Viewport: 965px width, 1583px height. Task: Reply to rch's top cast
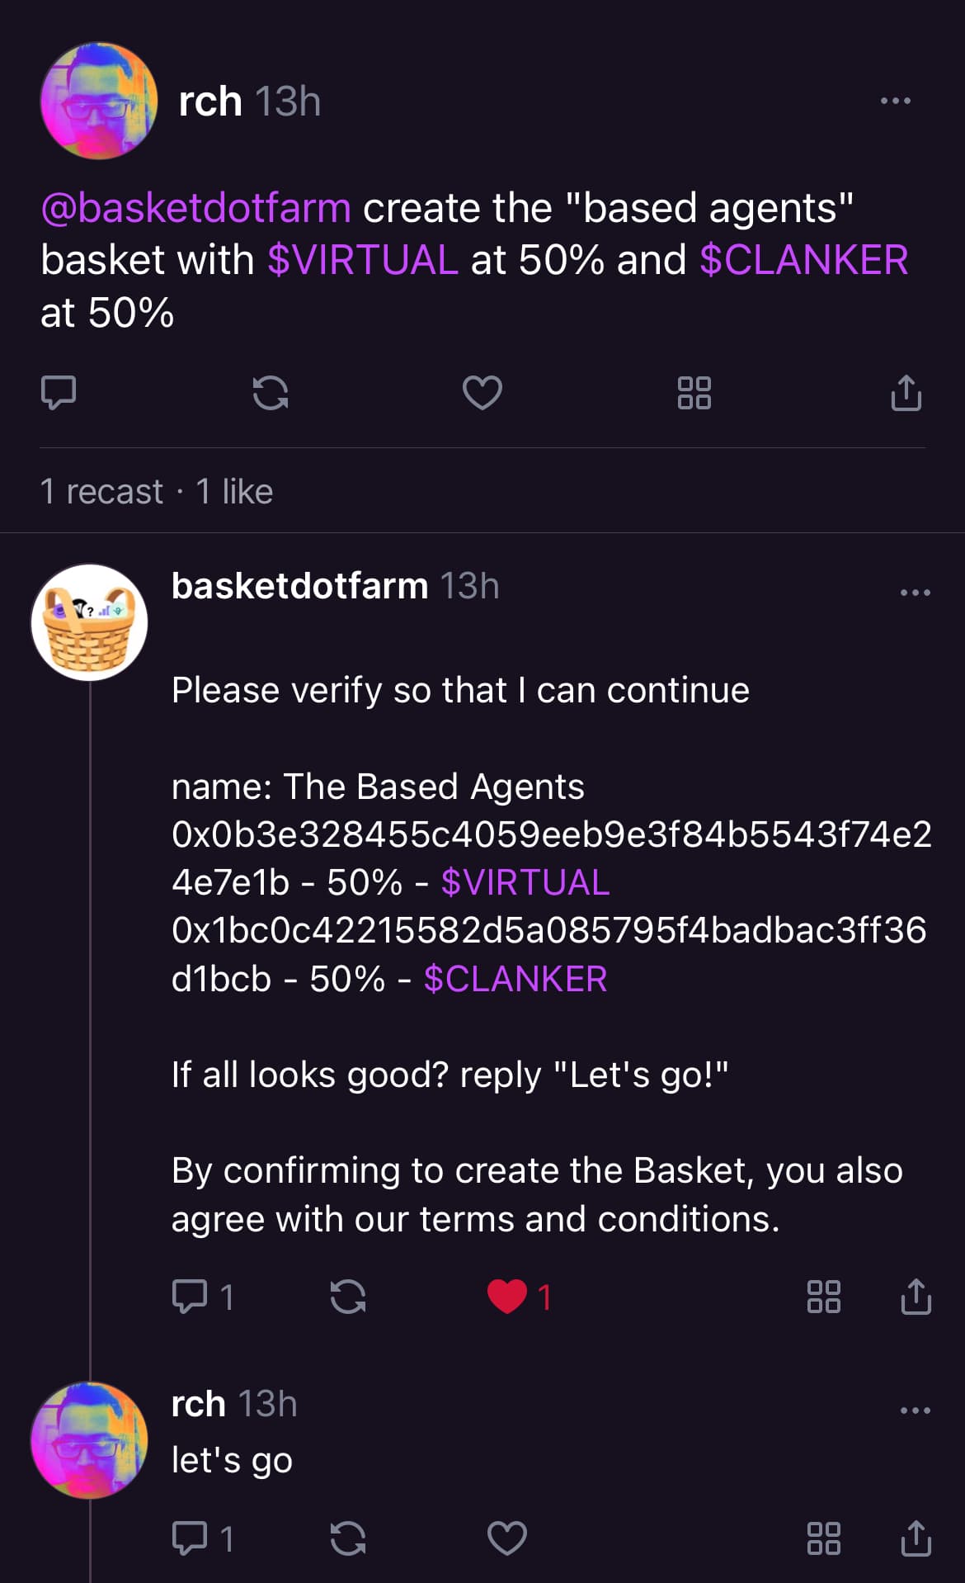[x=59, y=393]
